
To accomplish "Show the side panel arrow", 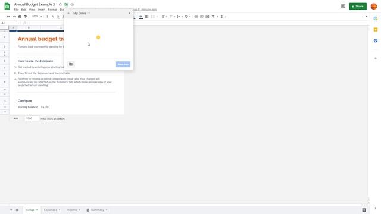I will tap(376, 209).
